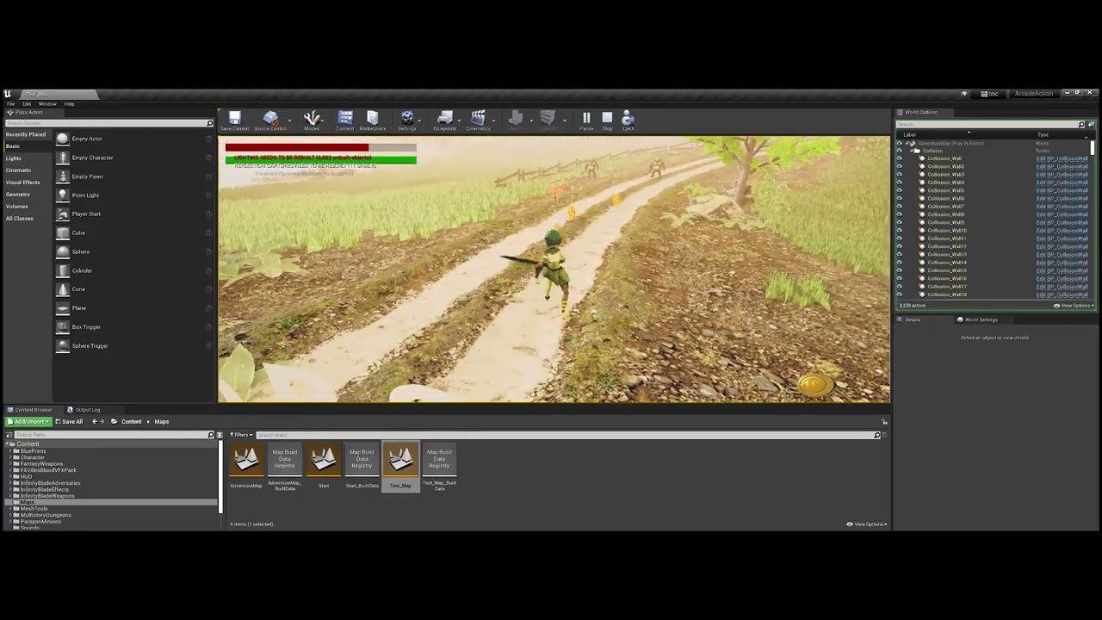Select the Lights category in Place Actors

[x=14, y=158]
